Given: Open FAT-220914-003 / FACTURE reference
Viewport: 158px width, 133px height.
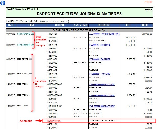Looking at the screenshot, I should [102, 84].
